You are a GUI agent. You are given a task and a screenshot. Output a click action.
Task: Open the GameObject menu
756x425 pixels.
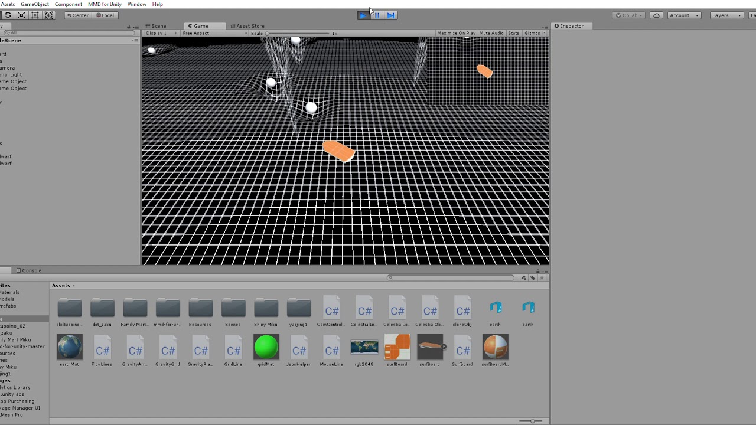pos(35,4)
